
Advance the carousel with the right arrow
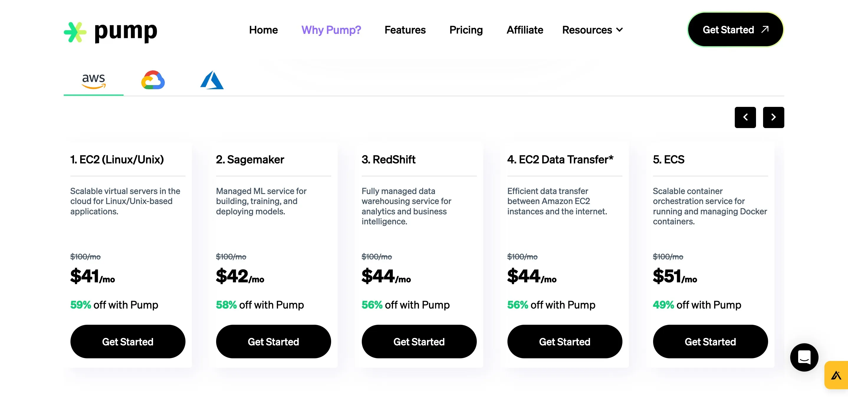[773, 117]
